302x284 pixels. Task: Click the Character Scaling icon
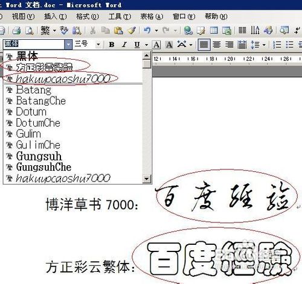182,45
